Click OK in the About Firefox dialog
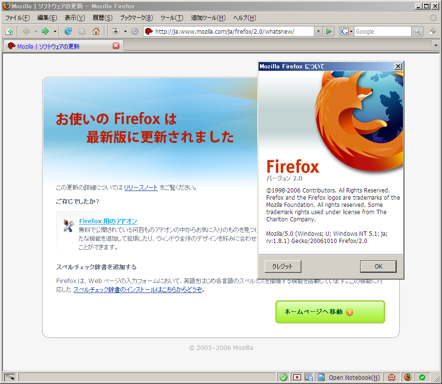 click(x=378, y=266)
